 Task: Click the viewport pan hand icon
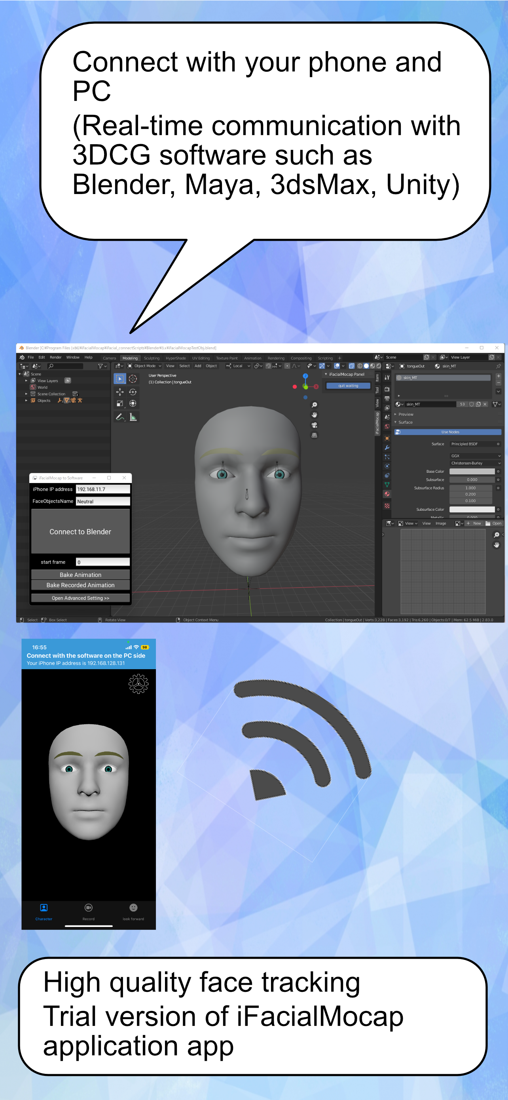(x=315, y=415)
